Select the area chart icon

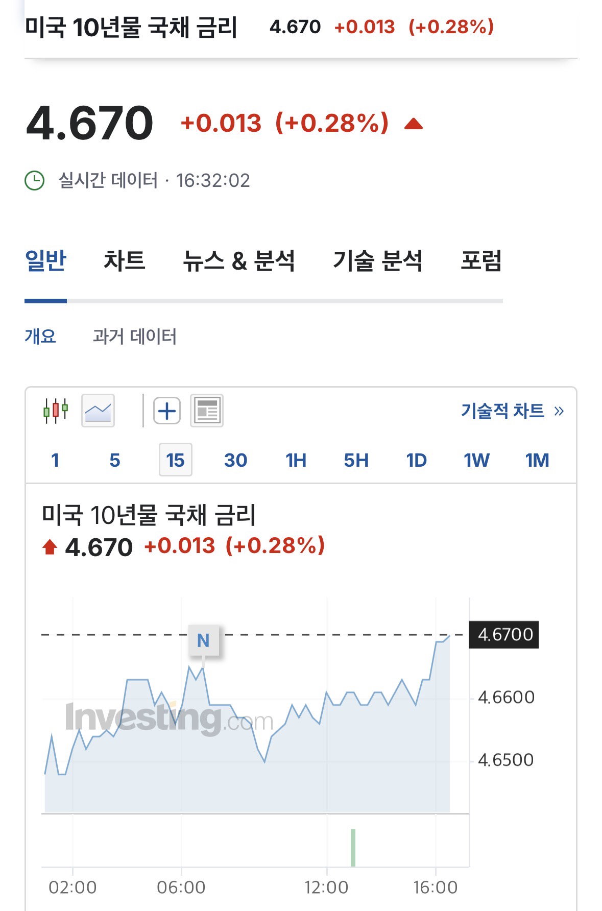click(98, 411)
